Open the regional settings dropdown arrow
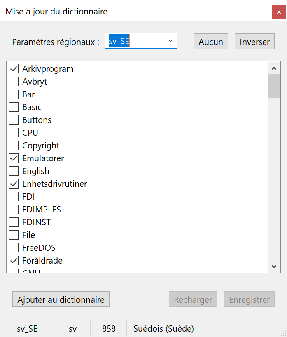The height and width of the screenshot is (337, 287). [170, 41]
